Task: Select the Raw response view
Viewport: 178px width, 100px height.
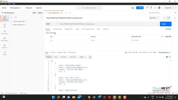Action: click(56, 57)
